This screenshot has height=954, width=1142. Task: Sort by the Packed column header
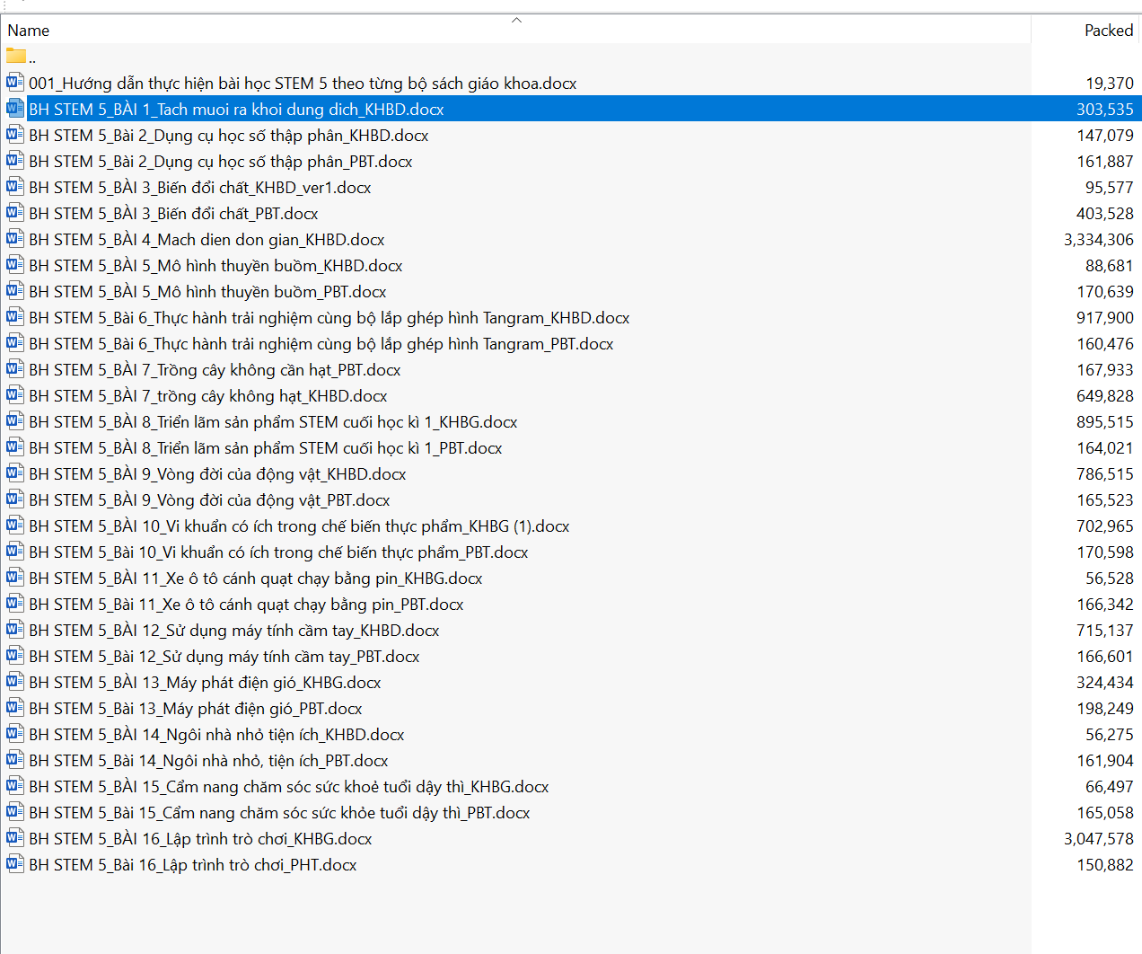coord(1108,31)
